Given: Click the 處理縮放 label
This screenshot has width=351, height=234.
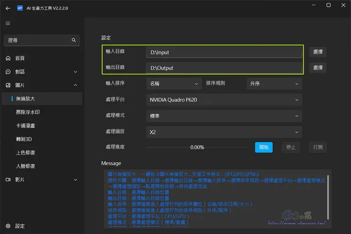Looking at the screenshot, I should click(x=115, y=131).
